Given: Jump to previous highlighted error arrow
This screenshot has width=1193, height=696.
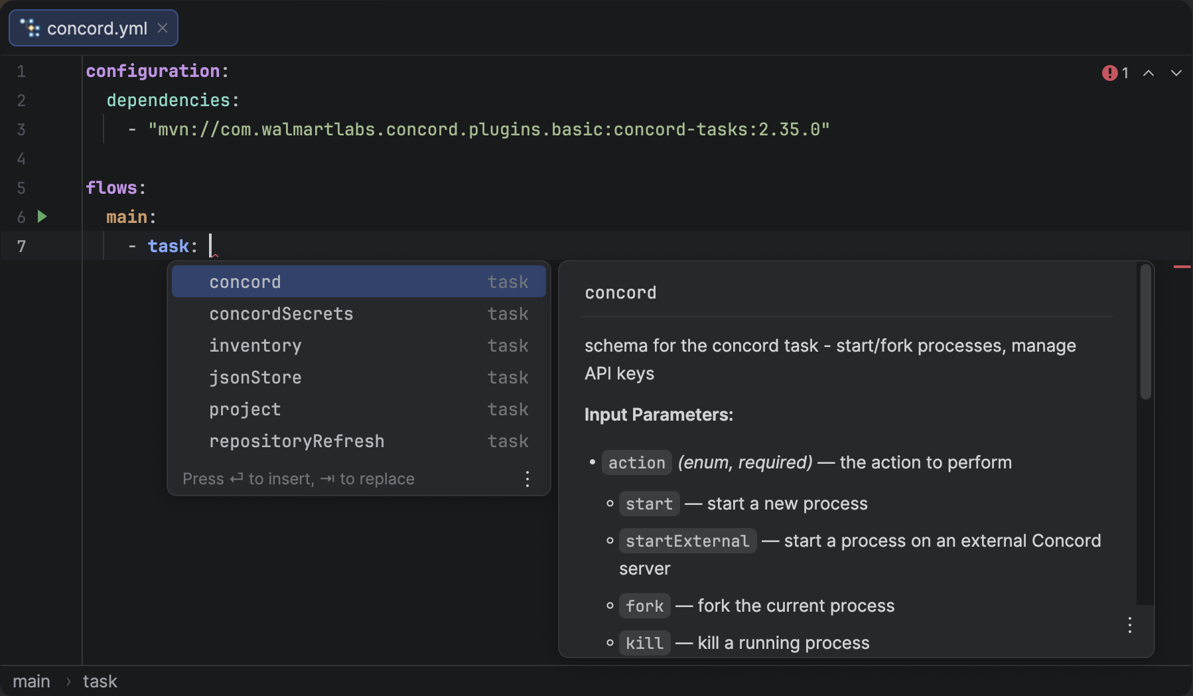Looking at the screenshot, I should click(x=1149, y=73).
